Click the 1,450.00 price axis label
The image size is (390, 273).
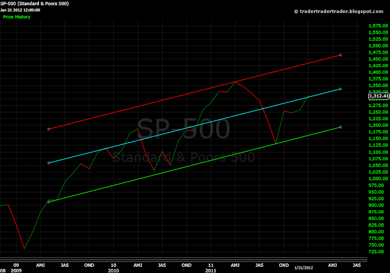[378, 59]
